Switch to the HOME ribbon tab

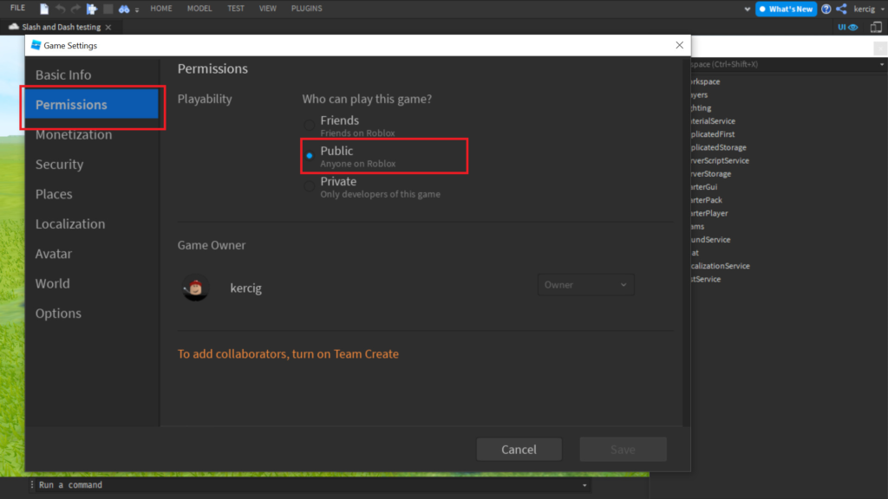(160, 9)
